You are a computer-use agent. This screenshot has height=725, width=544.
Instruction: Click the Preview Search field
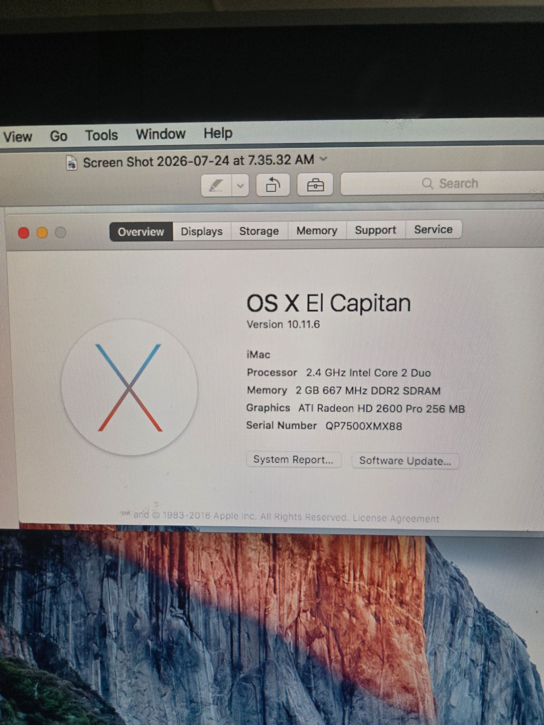442,184
